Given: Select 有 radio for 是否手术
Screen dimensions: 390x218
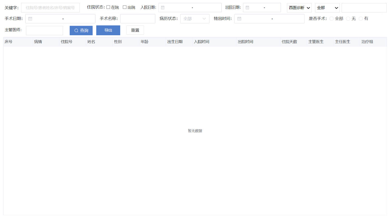Looking at the screenshot, I should (361, 19).
